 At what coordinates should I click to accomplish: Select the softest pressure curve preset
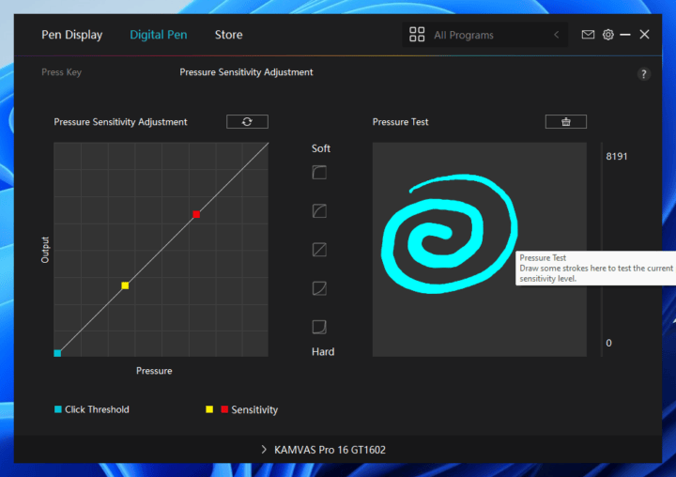point(319,173)
